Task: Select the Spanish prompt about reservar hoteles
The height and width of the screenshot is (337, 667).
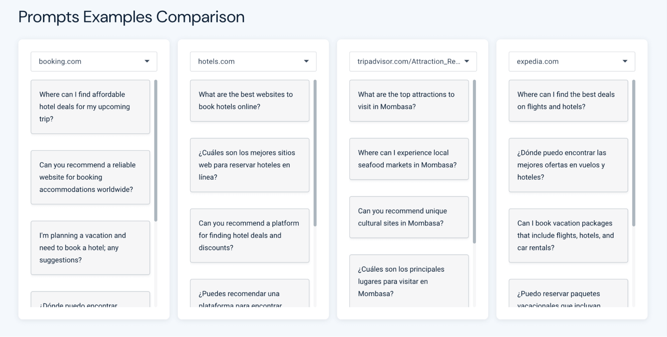Action: pos(250,165)
